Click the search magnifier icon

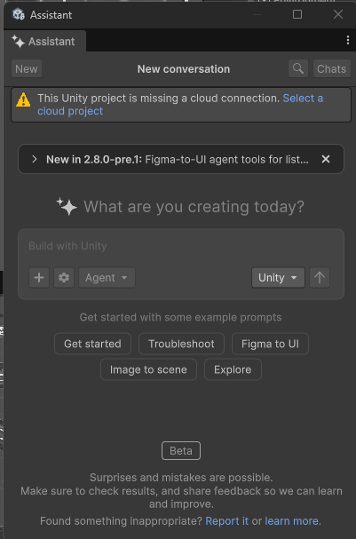[298, 68]
